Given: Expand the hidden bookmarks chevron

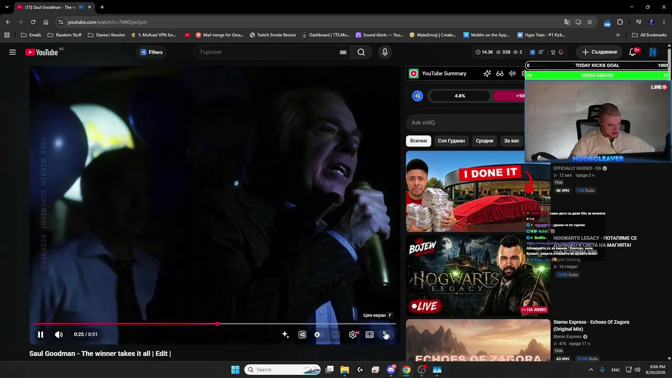Looking at the screenshot, I should coord(618,35).
